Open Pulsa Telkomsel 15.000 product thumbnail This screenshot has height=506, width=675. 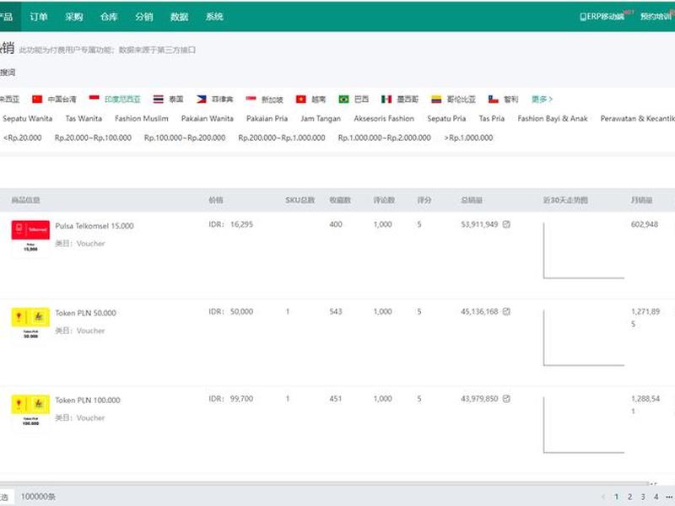30,239
